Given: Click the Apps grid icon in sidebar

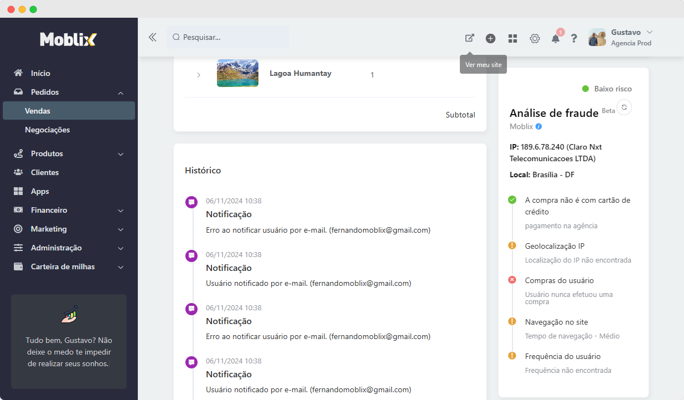Looking at the screenshot, I should [18, 191].
